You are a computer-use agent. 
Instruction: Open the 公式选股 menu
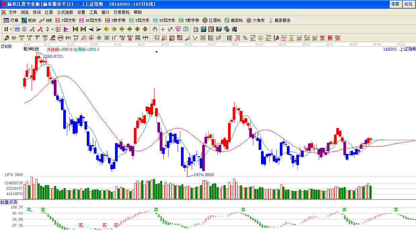(x=65, y=12)
